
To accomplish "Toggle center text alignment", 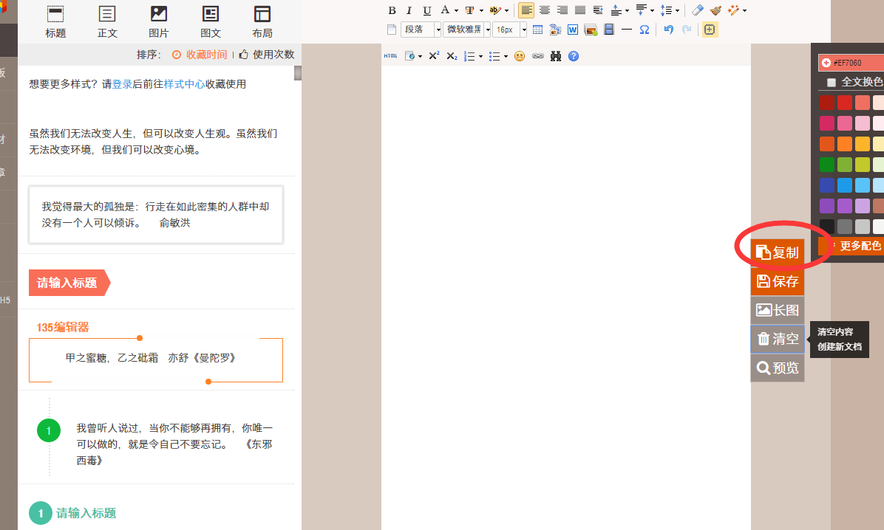I will pyautogui.click(x=545, y=10).
